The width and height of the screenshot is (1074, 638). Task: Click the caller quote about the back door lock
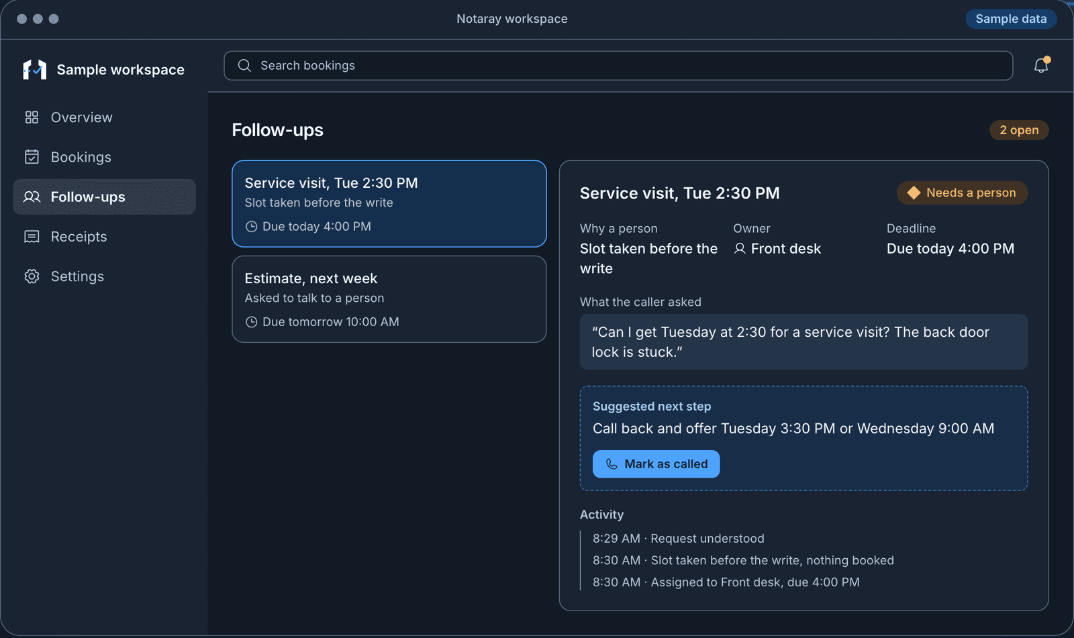[803, 342]
